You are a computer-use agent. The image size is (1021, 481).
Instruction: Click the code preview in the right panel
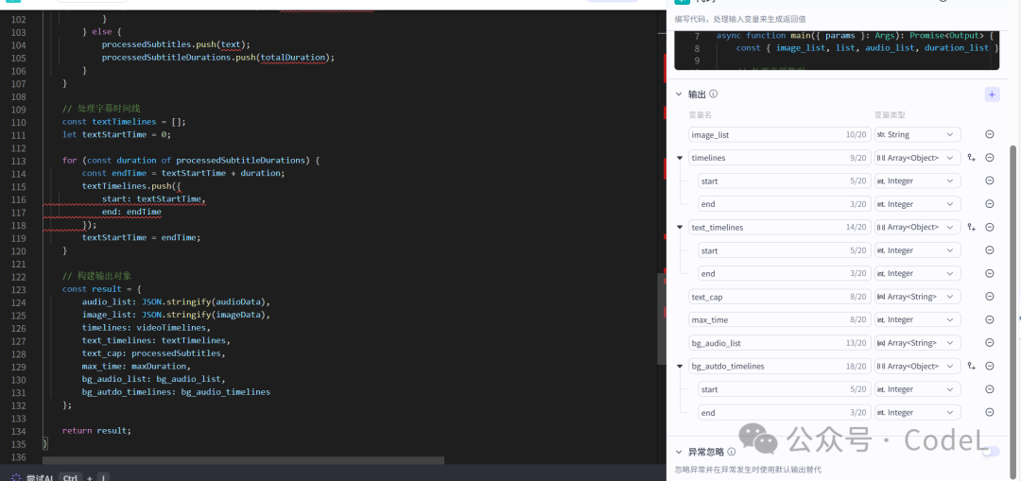(x=837, y=49)
